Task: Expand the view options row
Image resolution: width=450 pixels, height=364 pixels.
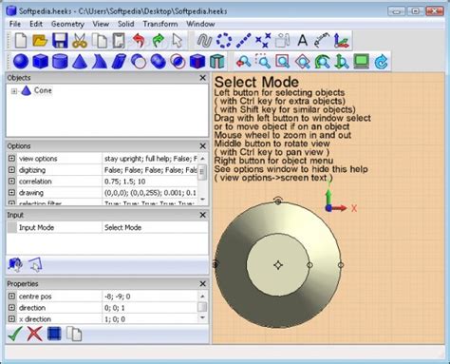Action: (x=11, y=158)
